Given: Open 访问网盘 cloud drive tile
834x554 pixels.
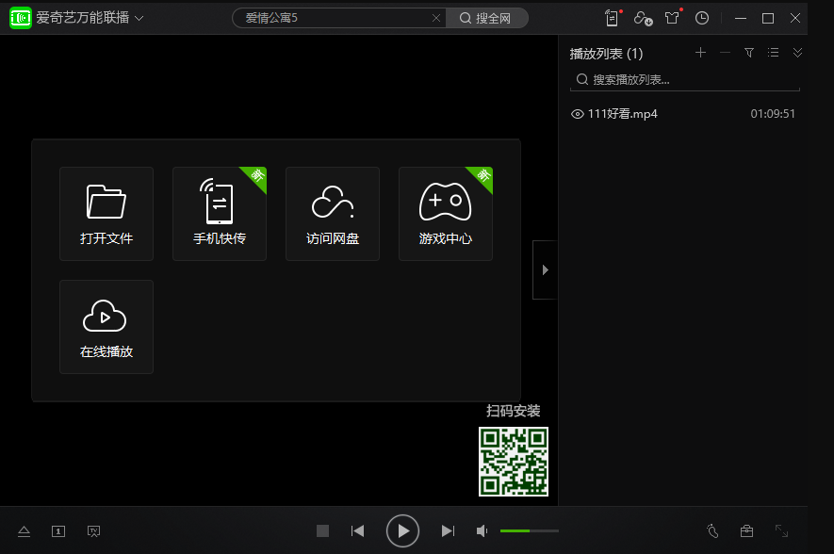Looking at the screenshot, I should click(333, 213).
